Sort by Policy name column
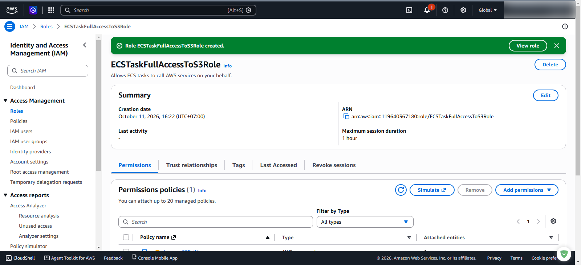The image size is (581, 265). coord(267,237)
